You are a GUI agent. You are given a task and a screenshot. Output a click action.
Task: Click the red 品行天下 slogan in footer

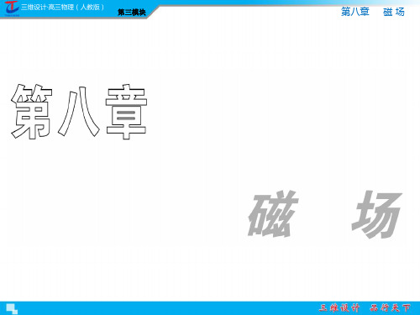coord(391,308)
